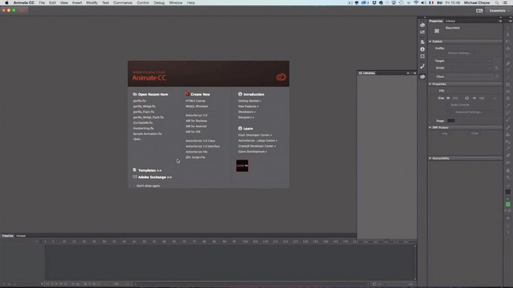The height and width of the screenshot is (288, 513).
Task: Select the Oval tool
Action: coord(508,91)
